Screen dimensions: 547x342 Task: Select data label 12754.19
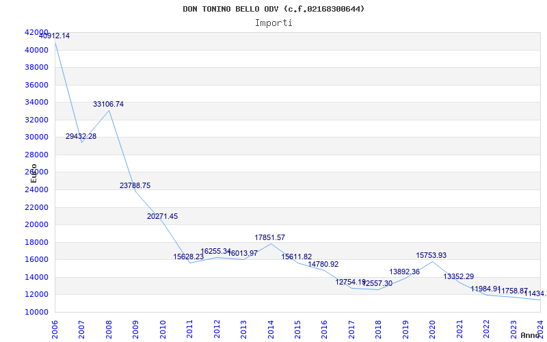click(x=351, y=282)
